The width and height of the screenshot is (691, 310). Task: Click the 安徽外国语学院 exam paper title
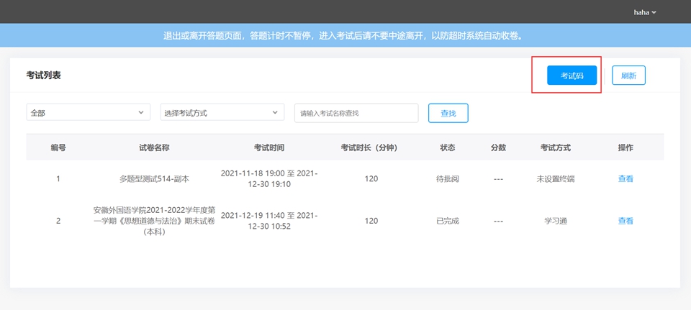[154, 221]
